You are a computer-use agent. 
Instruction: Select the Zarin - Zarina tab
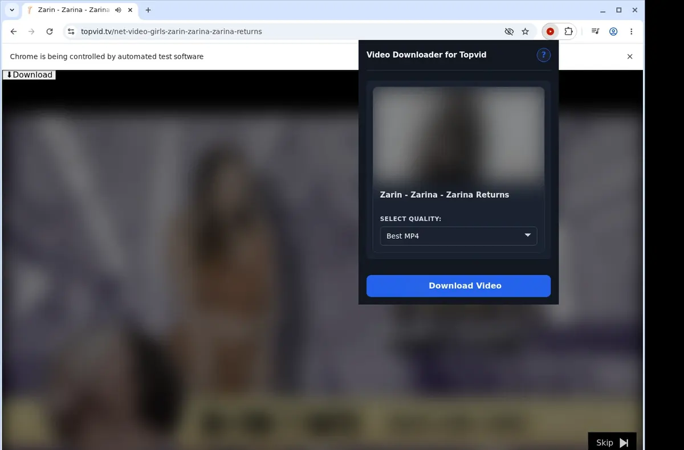click(73, 10)
